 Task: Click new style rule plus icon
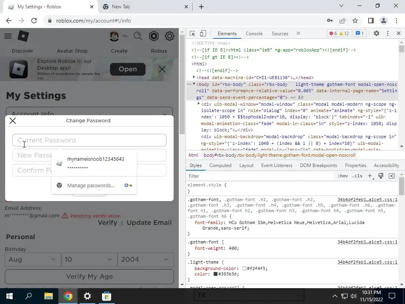[370, 176]
